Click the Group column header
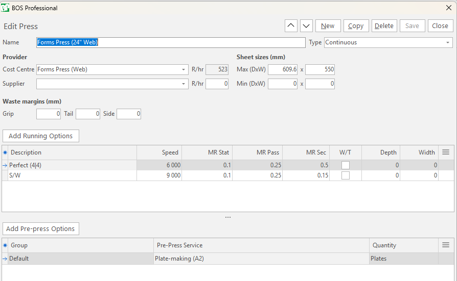 coord(81,245)
